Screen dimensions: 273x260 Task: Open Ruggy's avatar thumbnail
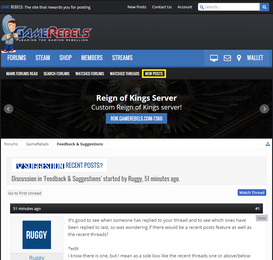37,235
